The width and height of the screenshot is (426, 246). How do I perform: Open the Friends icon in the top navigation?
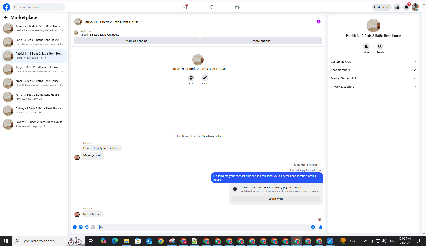tap(211, 7)
